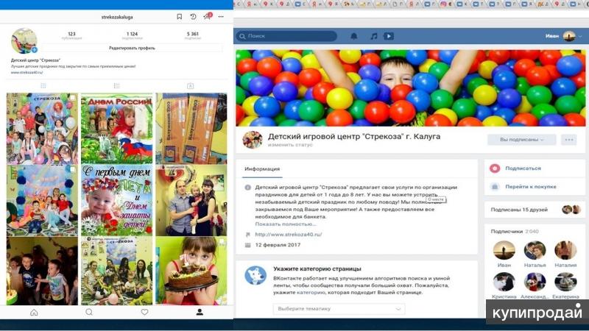589x331 pixels.
Task: Select the Информация tab
Action: coord(262,169)
